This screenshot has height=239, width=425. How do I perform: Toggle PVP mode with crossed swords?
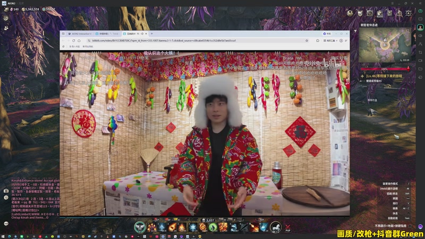pos(288,228)
